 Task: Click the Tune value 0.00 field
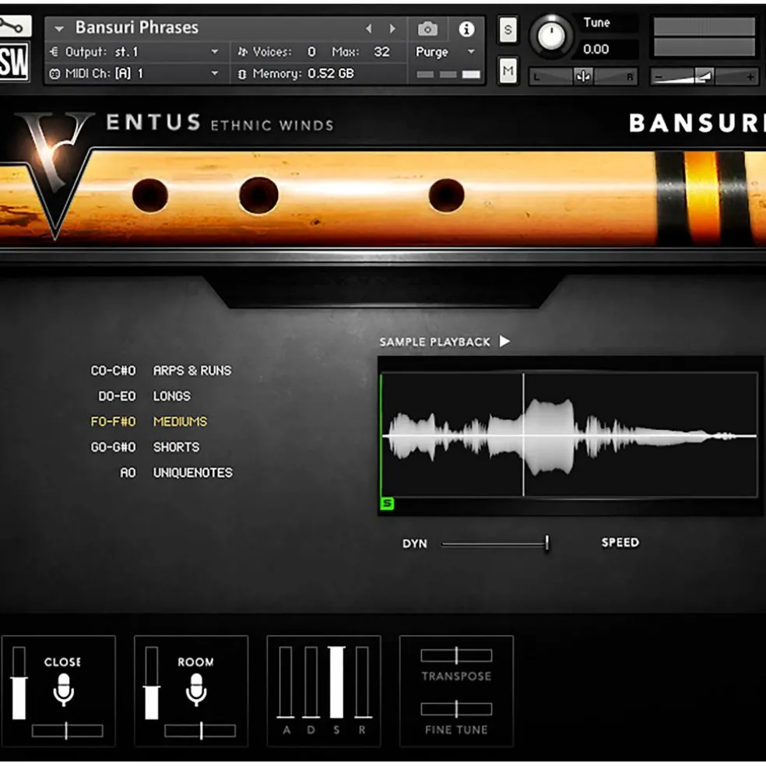609,49
